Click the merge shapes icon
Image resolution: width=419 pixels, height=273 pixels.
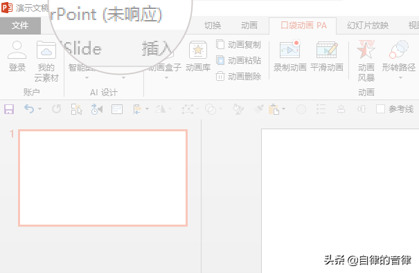[x=211, y=109]
